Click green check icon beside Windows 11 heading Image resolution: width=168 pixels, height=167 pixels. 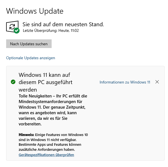point(13,82)
